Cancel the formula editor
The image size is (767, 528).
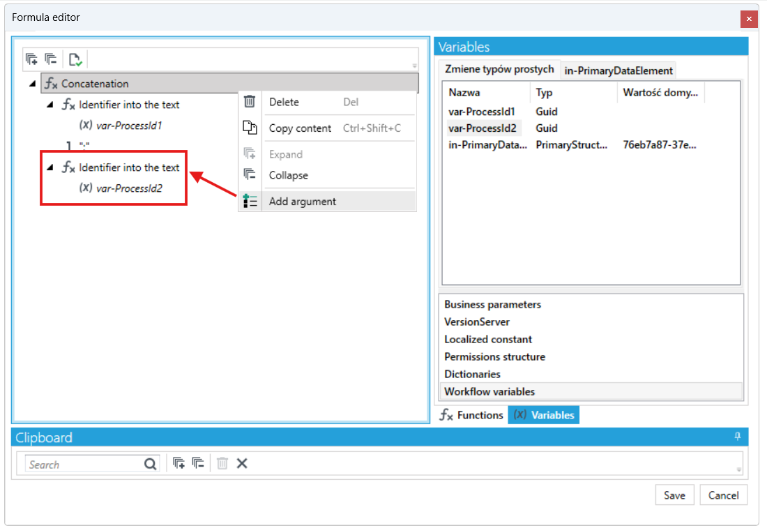tap(724, 495)
